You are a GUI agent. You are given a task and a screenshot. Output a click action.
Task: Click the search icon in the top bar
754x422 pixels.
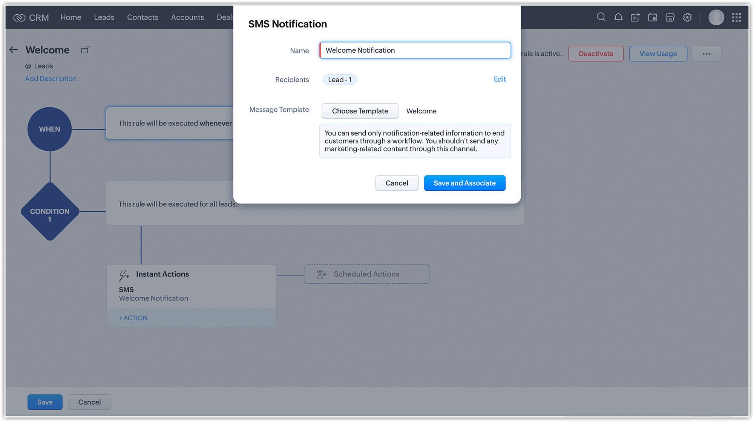point(601,17)
